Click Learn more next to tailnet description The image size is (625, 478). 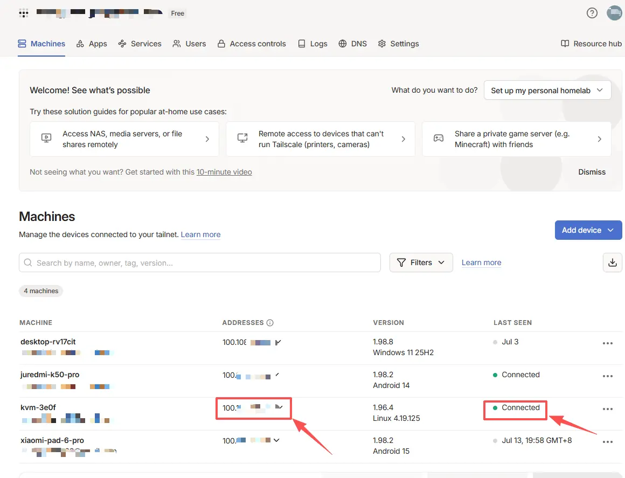point(200,235)
